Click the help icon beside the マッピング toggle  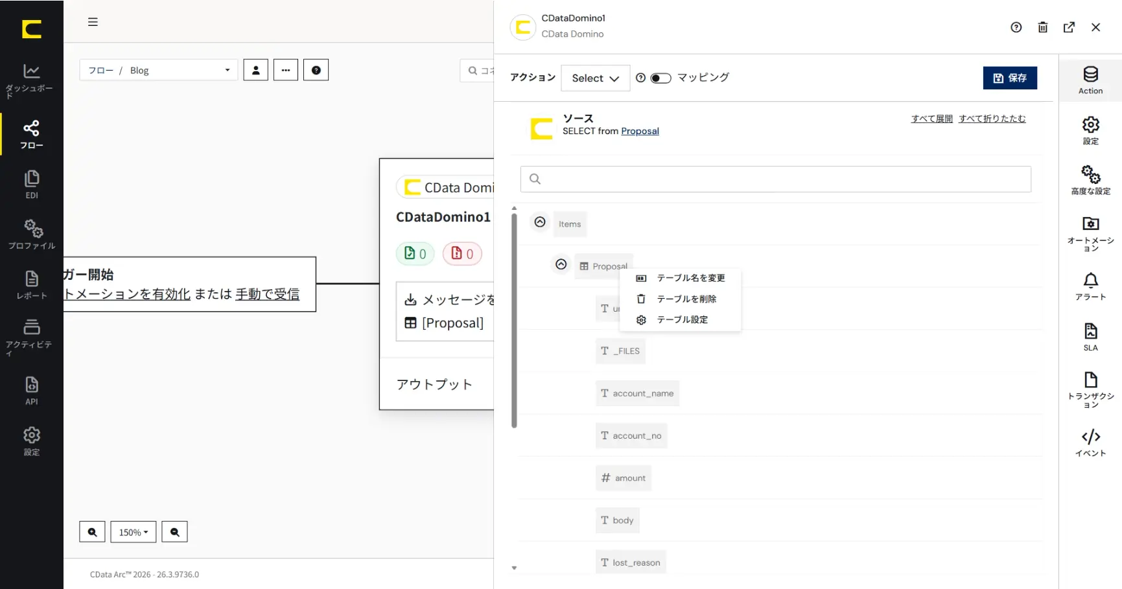(640, 78)
